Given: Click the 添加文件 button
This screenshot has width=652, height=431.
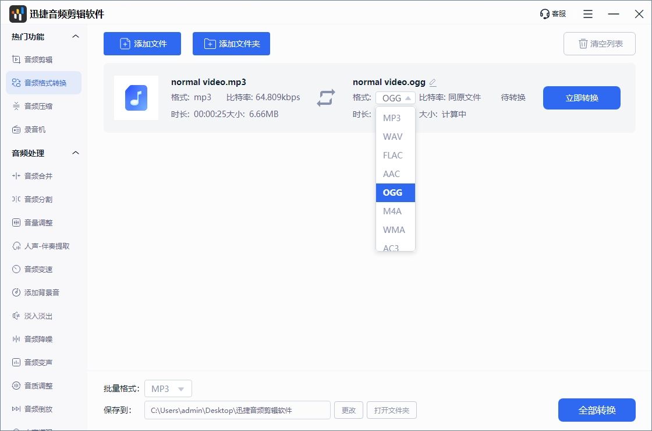Looking at the screenshot, I should (142, 44).
